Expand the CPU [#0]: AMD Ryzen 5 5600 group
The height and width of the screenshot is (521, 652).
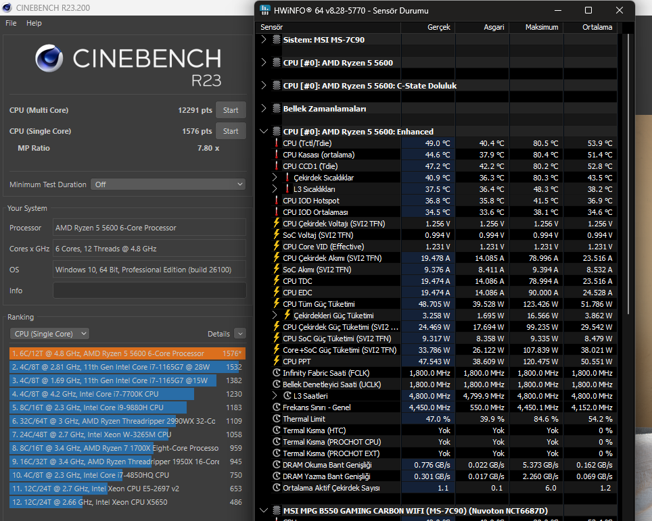pyautogui.click(x=263, y=62)
